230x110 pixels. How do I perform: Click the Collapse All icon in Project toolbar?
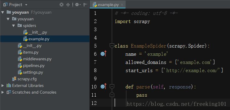pos(68,5)
